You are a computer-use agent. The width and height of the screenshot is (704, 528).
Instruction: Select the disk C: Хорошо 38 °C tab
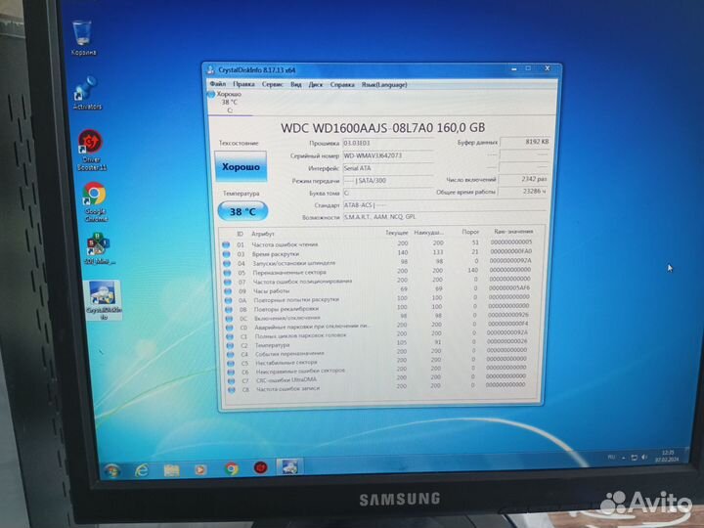[x=230, y=102]
